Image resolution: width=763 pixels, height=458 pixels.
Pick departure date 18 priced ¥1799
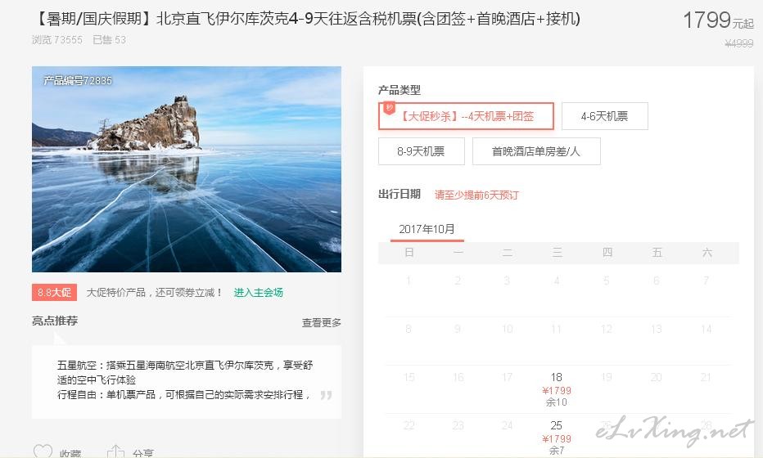pyautogui.click(x=556, y=389)
